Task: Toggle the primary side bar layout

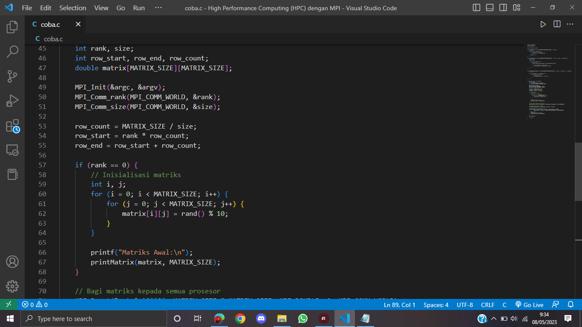Action: click(x=477, y=8)
